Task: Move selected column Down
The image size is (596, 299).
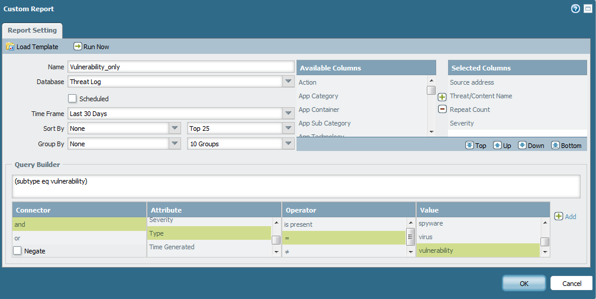Action: (x=523, y=145)
